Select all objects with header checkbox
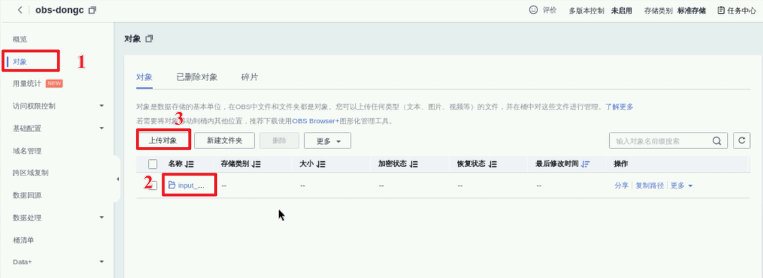 point(153,164)
